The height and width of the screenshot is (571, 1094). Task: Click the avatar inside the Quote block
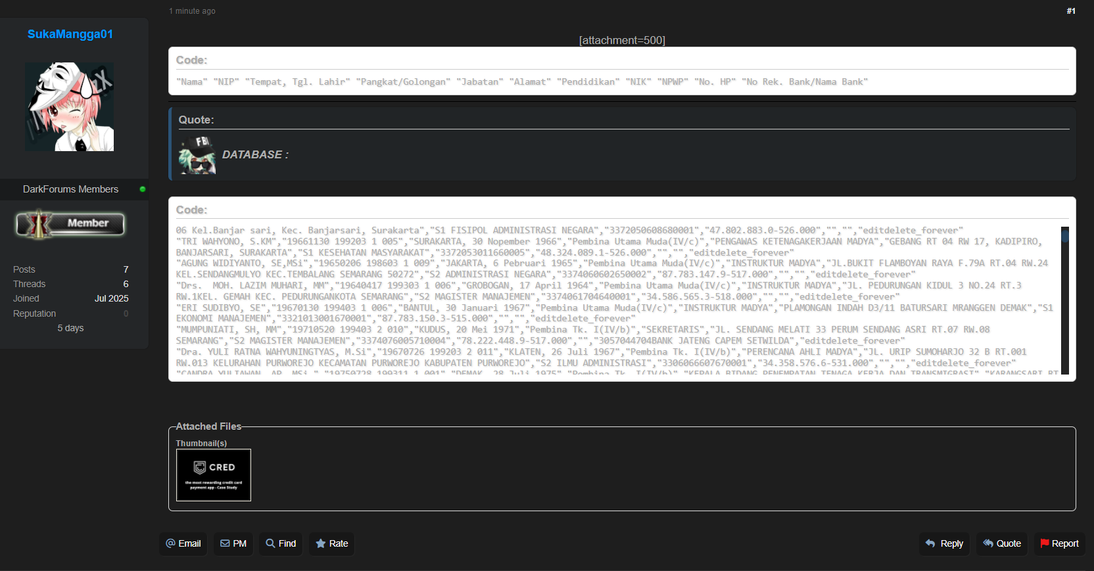[x=197, y=155]
